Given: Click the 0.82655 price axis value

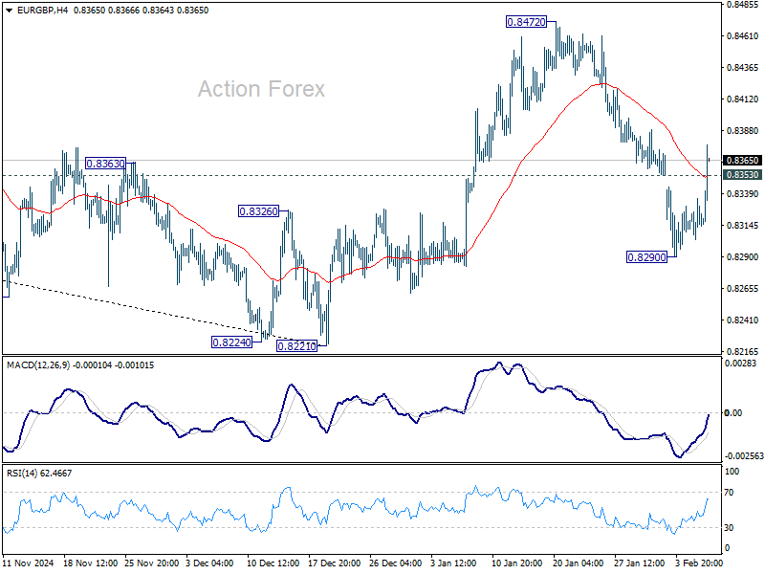Looking at the screenshot, I should pyautogui.click(x=743, y=289).
